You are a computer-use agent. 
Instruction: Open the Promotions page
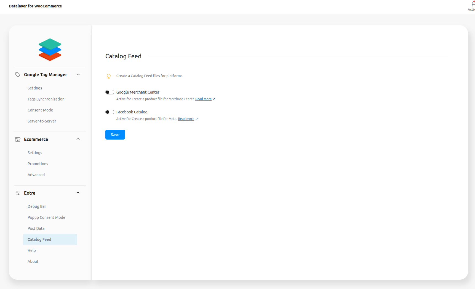[x=38, y=163]
